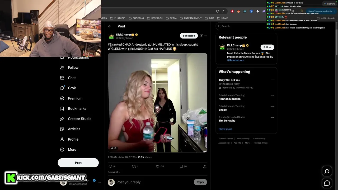This screenshot has width=338, height=190.
Task: Open account switcher dots beside @GabeIsGiant
Action: pyautogui.click(x=100, y=182)
